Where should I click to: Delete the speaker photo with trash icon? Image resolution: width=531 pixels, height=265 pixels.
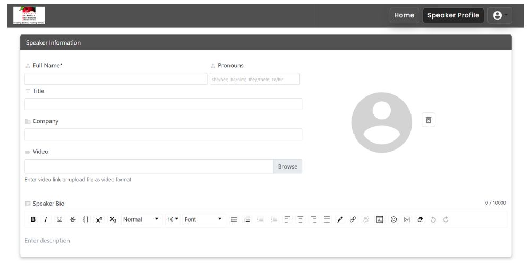(x=429, y=120)
